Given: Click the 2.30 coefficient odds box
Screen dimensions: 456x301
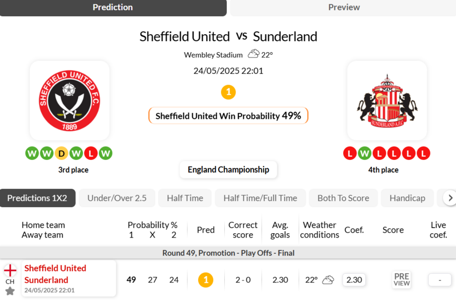Looking at the screenshot, I should click(354, 280).
